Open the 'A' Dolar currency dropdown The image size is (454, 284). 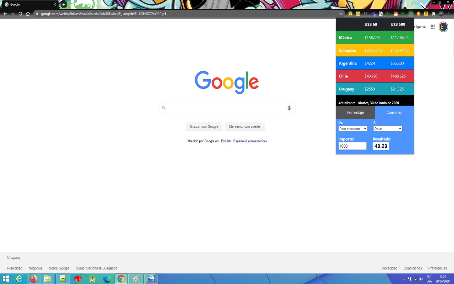coord(388,129)
